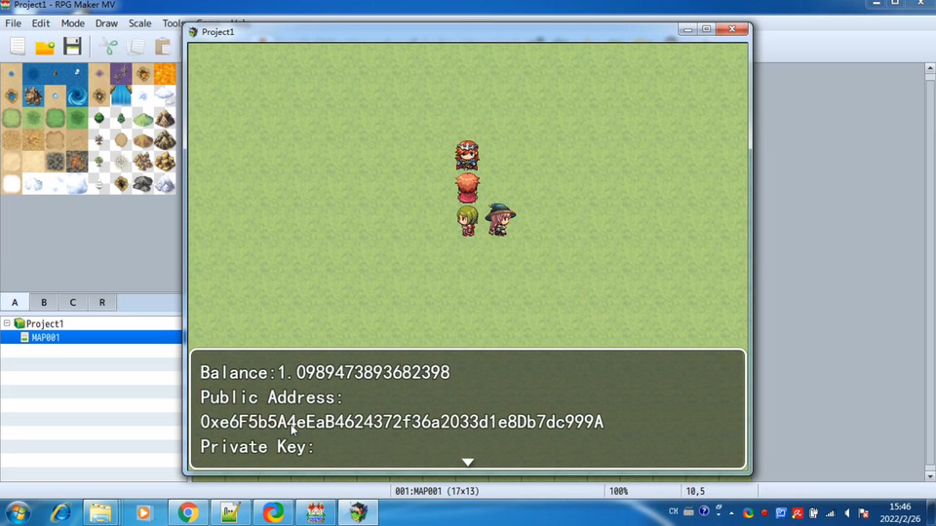The width and height of the screenshot is (936, 526).
Task: Switch to tileset tab A
Action: pyautogui.click(x=15, y=302)
